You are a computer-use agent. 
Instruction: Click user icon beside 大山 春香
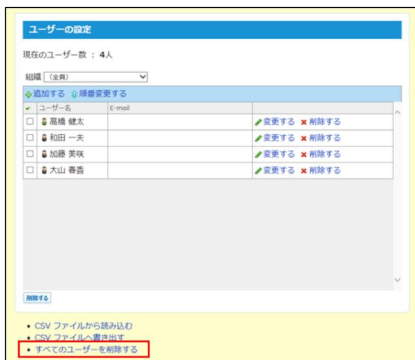tap(45, 170)
